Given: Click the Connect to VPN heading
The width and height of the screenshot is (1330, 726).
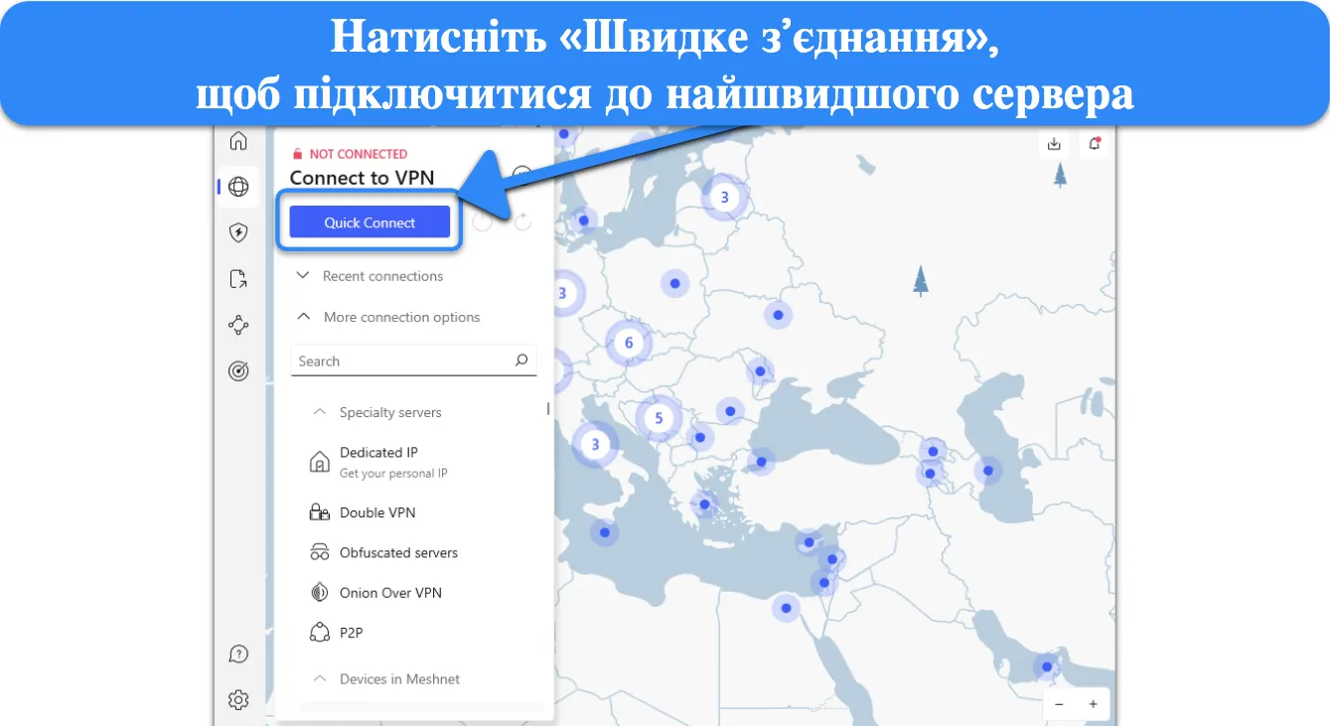Looking at the screenshot, I should tap(362, 178).
